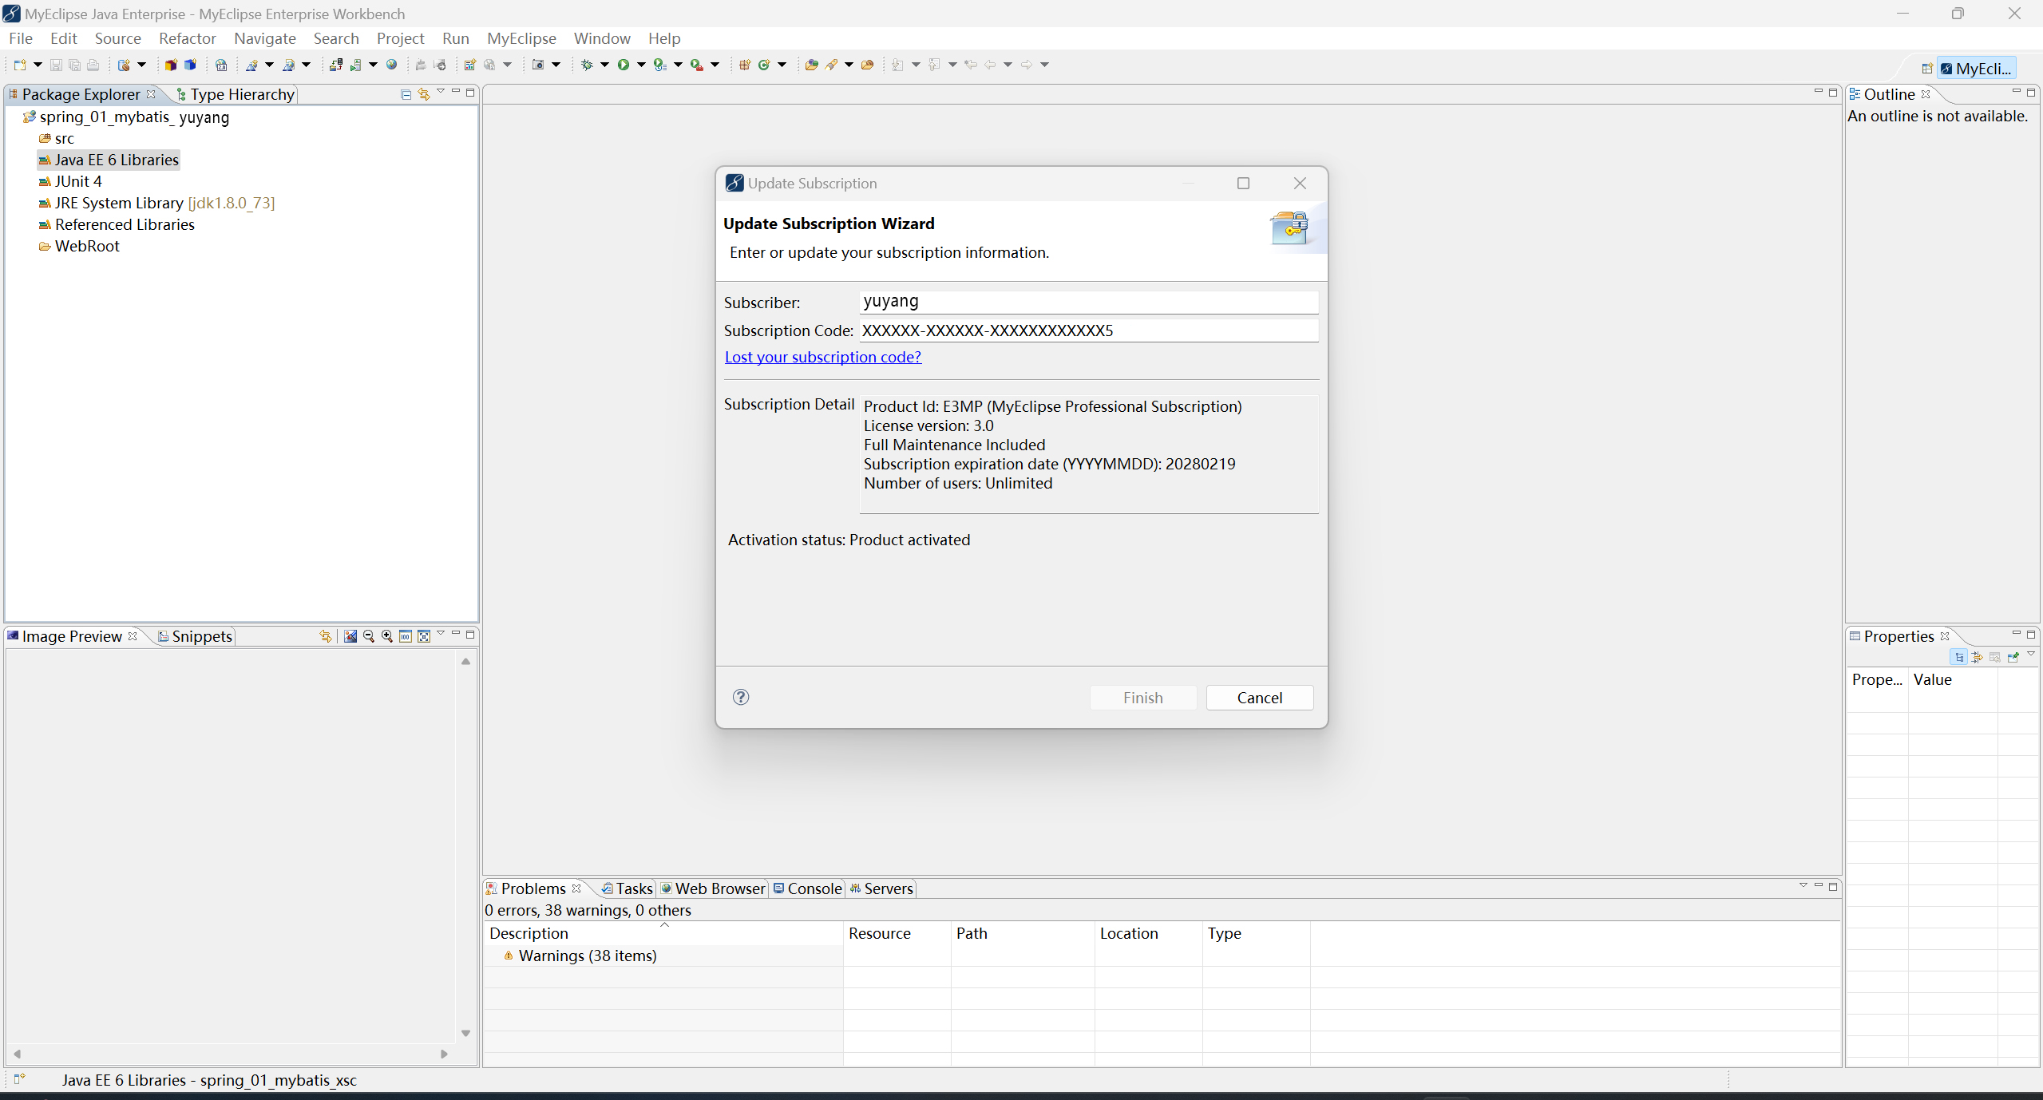Zoom out in Image Preview panel
This screenshot has height=1100, width=2043.
(369, 636)
